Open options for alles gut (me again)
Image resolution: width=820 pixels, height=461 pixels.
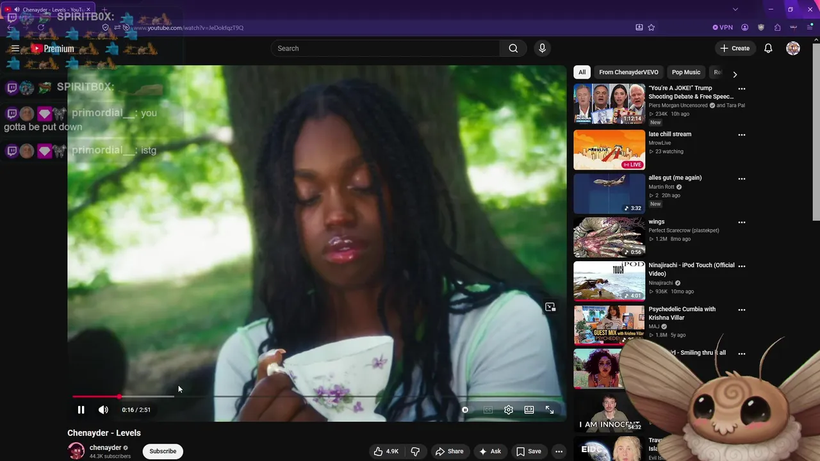742,179
